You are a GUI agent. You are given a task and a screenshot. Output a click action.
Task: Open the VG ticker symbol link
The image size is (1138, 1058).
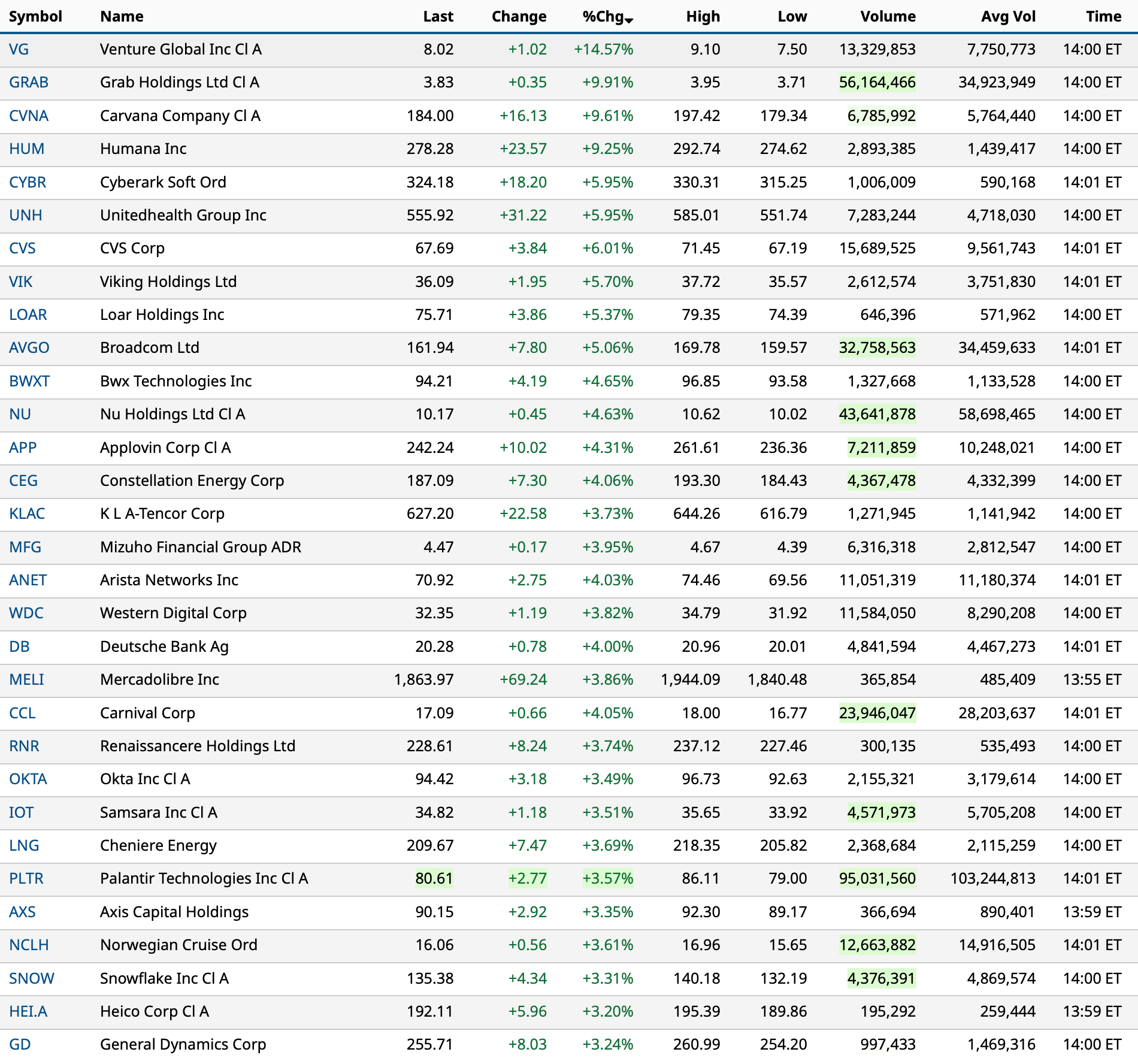point(19,49)
